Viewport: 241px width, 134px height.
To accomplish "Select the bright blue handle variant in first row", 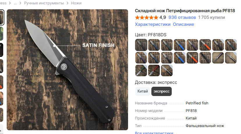I will 180,45.
